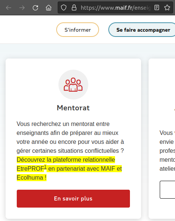Toggle reader view in the address bar
175x221 pixels.
157,7
